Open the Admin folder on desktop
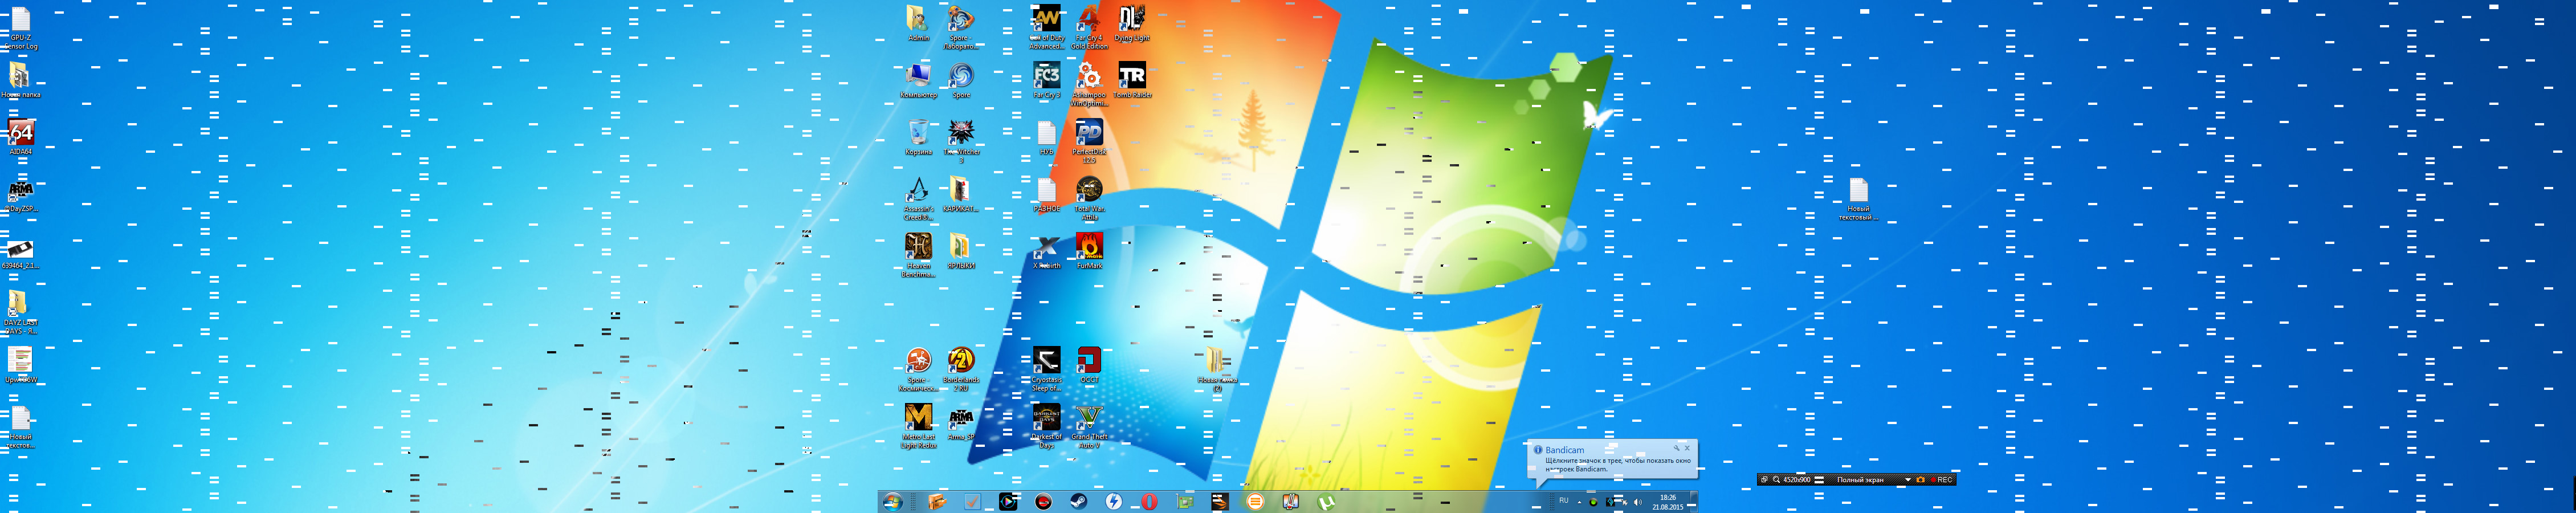 (x=917, y=24)
